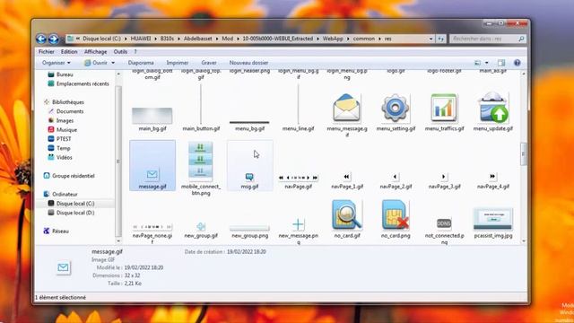Screen dimensions: 574x323
Task: Select the navPage_none.gif file
Action: pos(152,233)
